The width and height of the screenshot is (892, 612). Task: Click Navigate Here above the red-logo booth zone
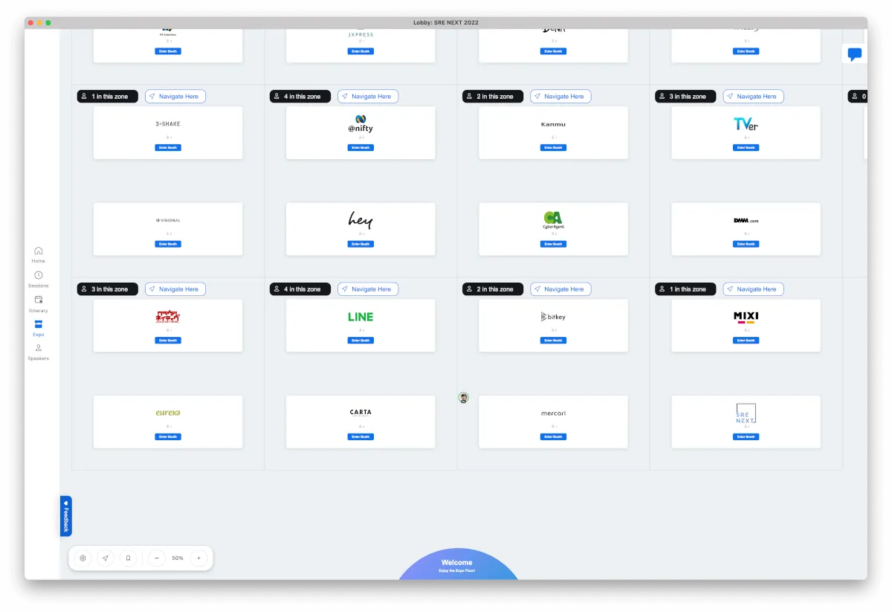point(175,289)
